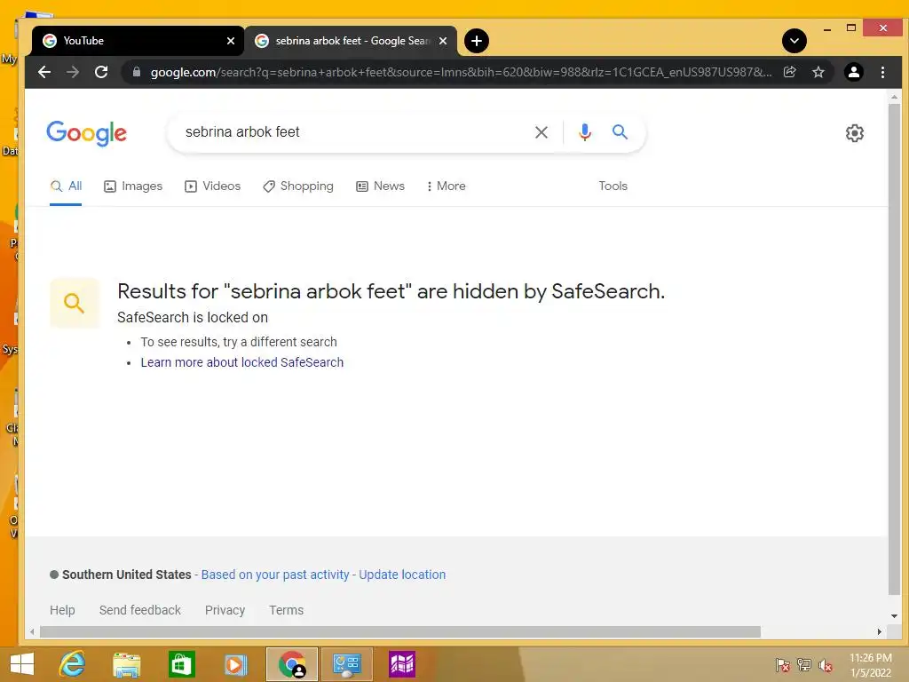
Task: Click the horizontal scrollbar left arrow
Action: pos(33,631)
